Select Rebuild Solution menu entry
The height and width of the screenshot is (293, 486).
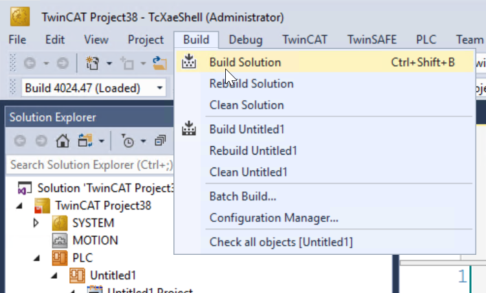[x=251, y=83]
